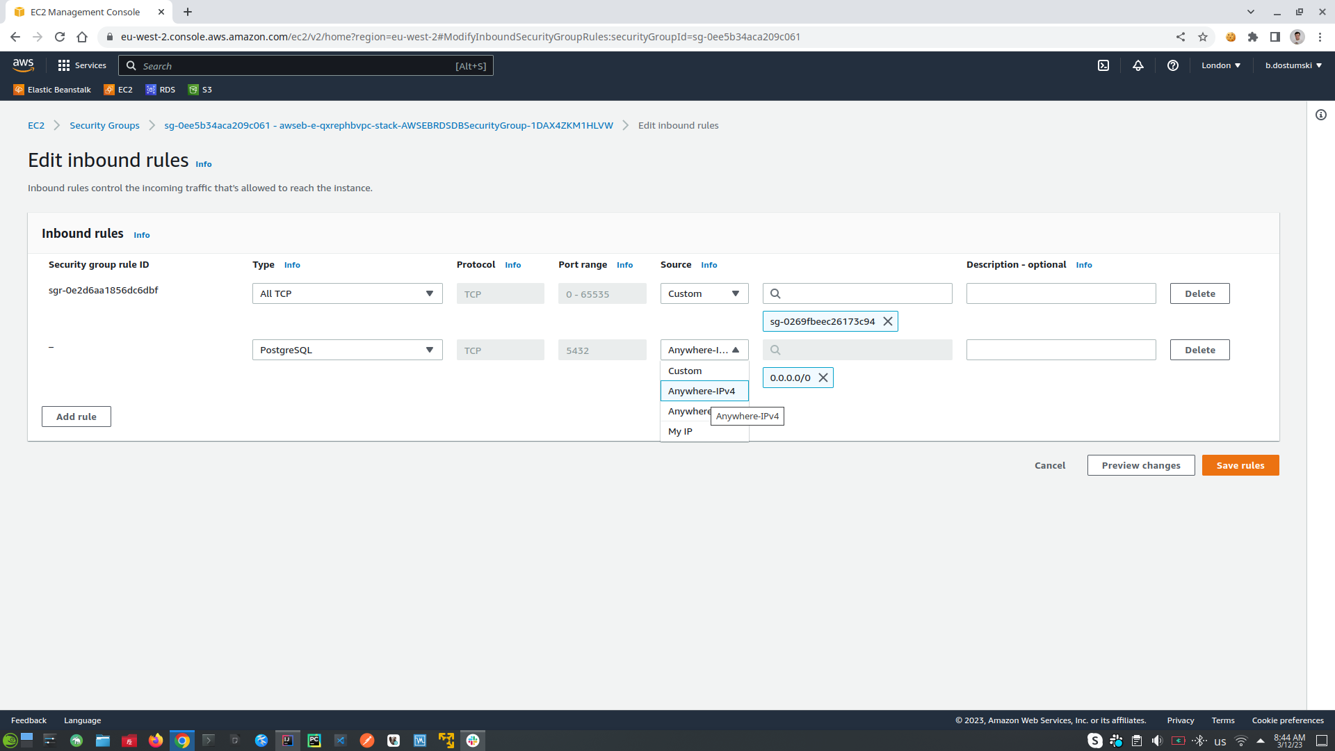
Task: Select Anywhere-IPv4 from source dropdown
Action: click(x=702, y=389)
